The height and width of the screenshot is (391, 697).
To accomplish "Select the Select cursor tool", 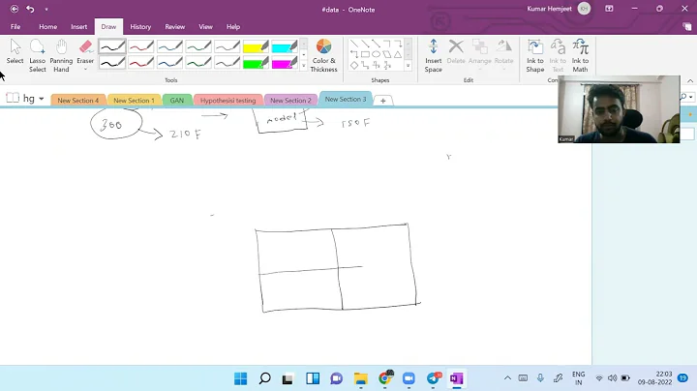I will pyautogui.click(x=15, y=51).
